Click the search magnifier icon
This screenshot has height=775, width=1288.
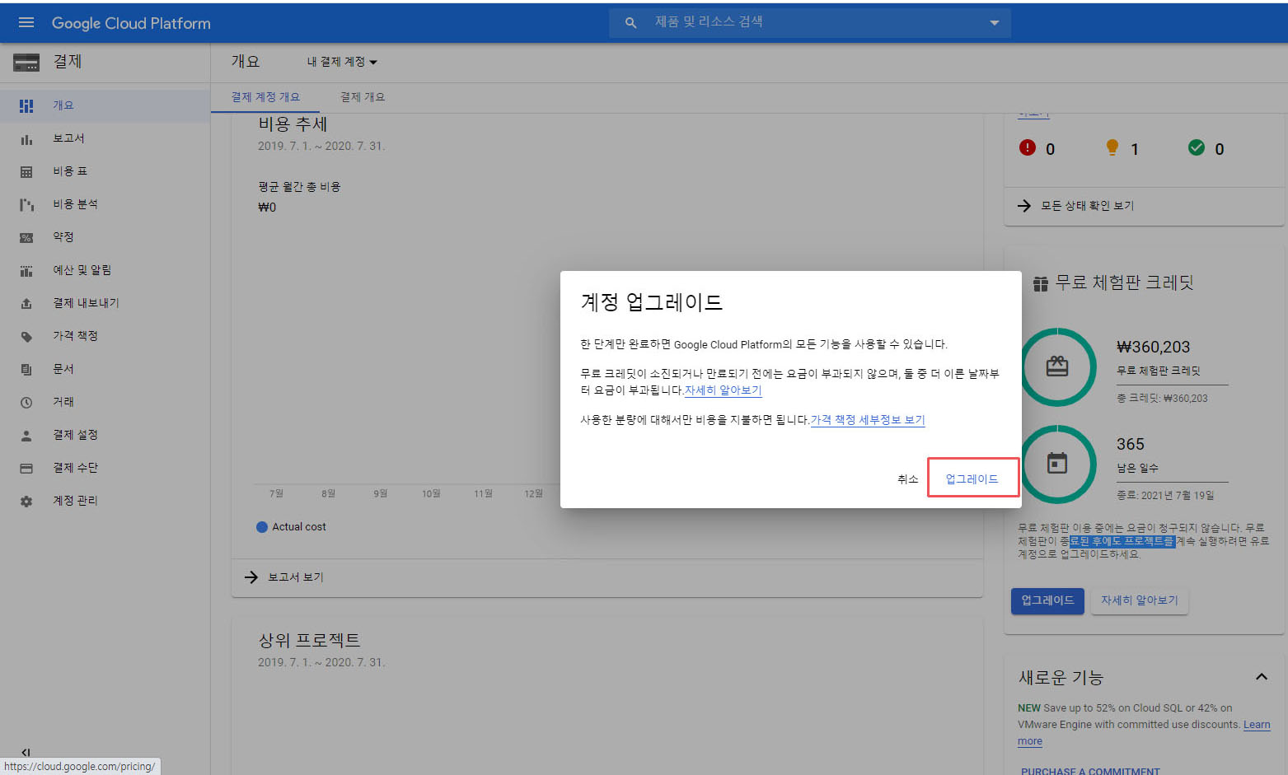(630, 23)
